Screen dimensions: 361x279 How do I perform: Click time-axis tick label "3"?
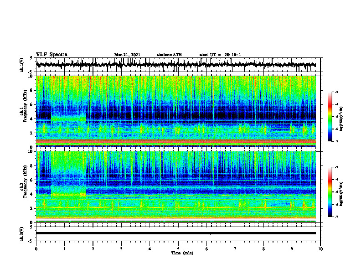121,249
